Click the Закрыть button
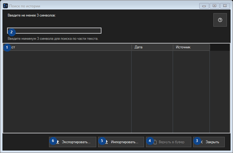Image resolution: width=233 pixels, height=153 pixels. pos(209,142)
